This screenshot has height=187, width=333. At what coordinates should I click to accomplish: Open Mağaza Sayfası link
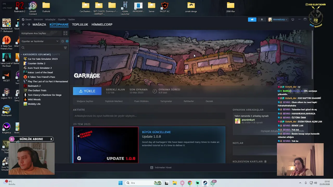point(85,101)
